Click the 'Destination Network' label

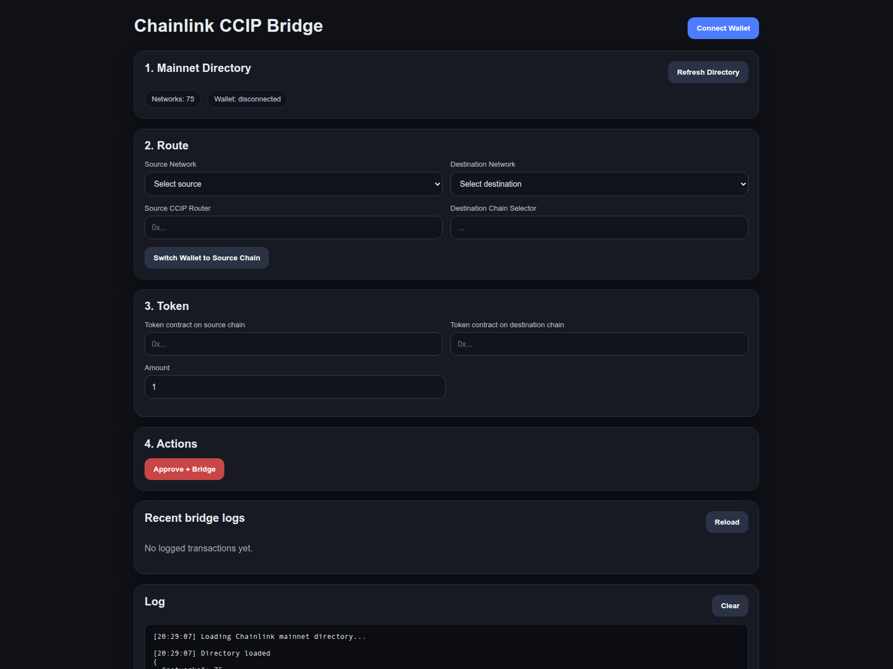483,164
